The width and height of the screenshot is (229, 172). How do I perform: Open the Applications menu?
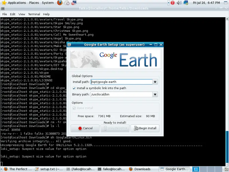(17, 3)
